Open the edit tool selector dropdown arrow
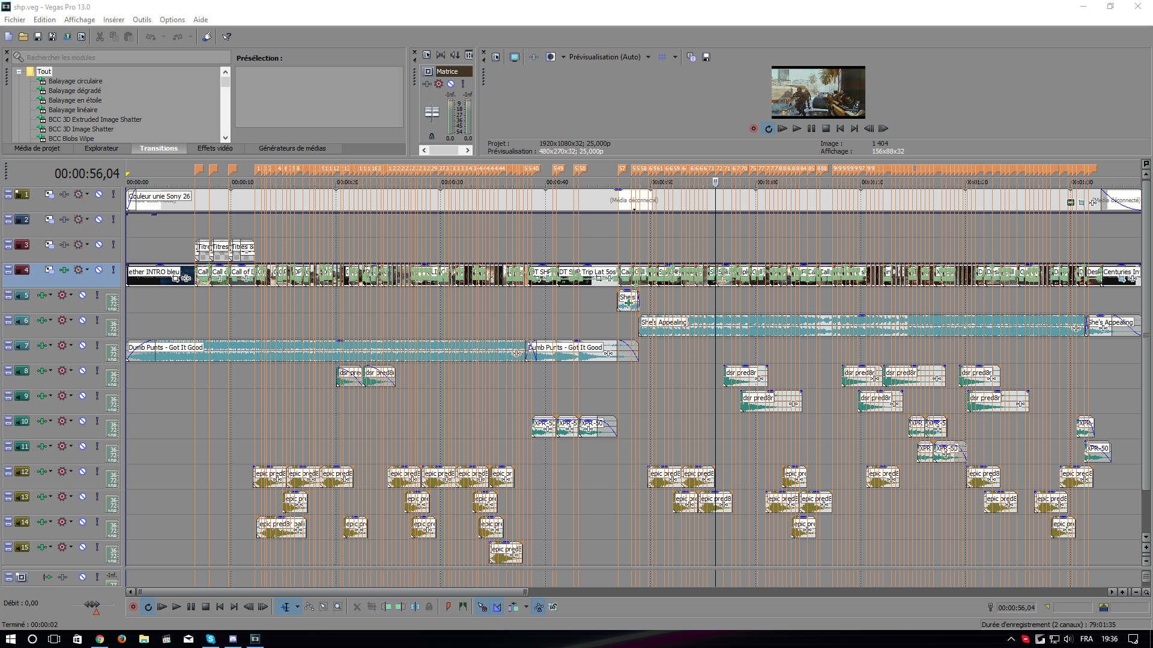 point(297,607)
